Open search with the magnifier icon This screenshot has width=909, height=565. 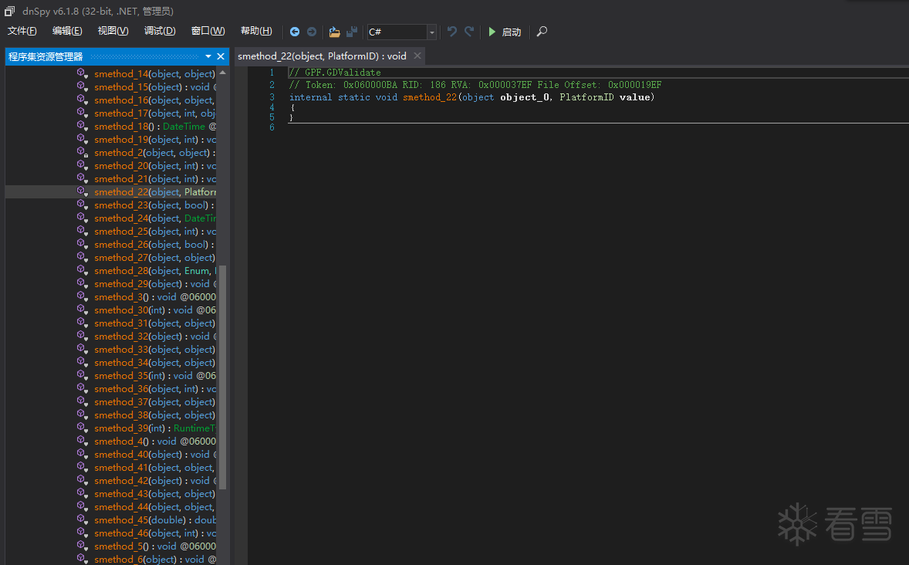pos(542,32)
